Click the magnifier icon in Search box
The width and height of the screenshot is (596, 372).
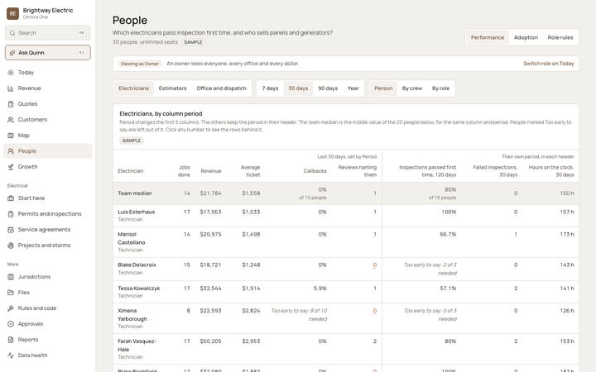(12, 33)
